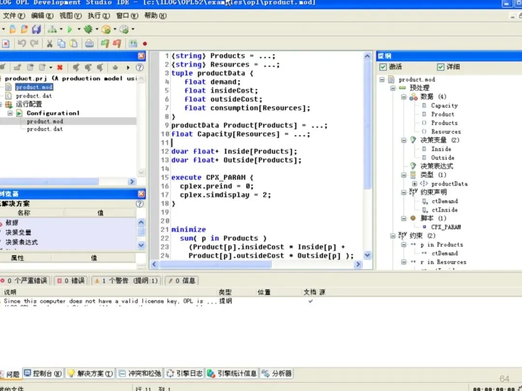Click the project tree horizontal scrollbar thumb
The width and height of the screenshot is (522, 391).
pyautogui.click(x=49, y=182)
